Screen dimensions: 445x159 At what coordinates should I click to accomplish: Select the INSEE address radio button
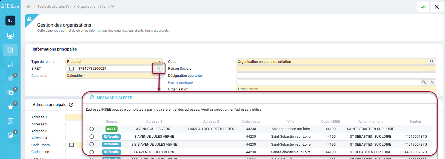coord(92,129)
